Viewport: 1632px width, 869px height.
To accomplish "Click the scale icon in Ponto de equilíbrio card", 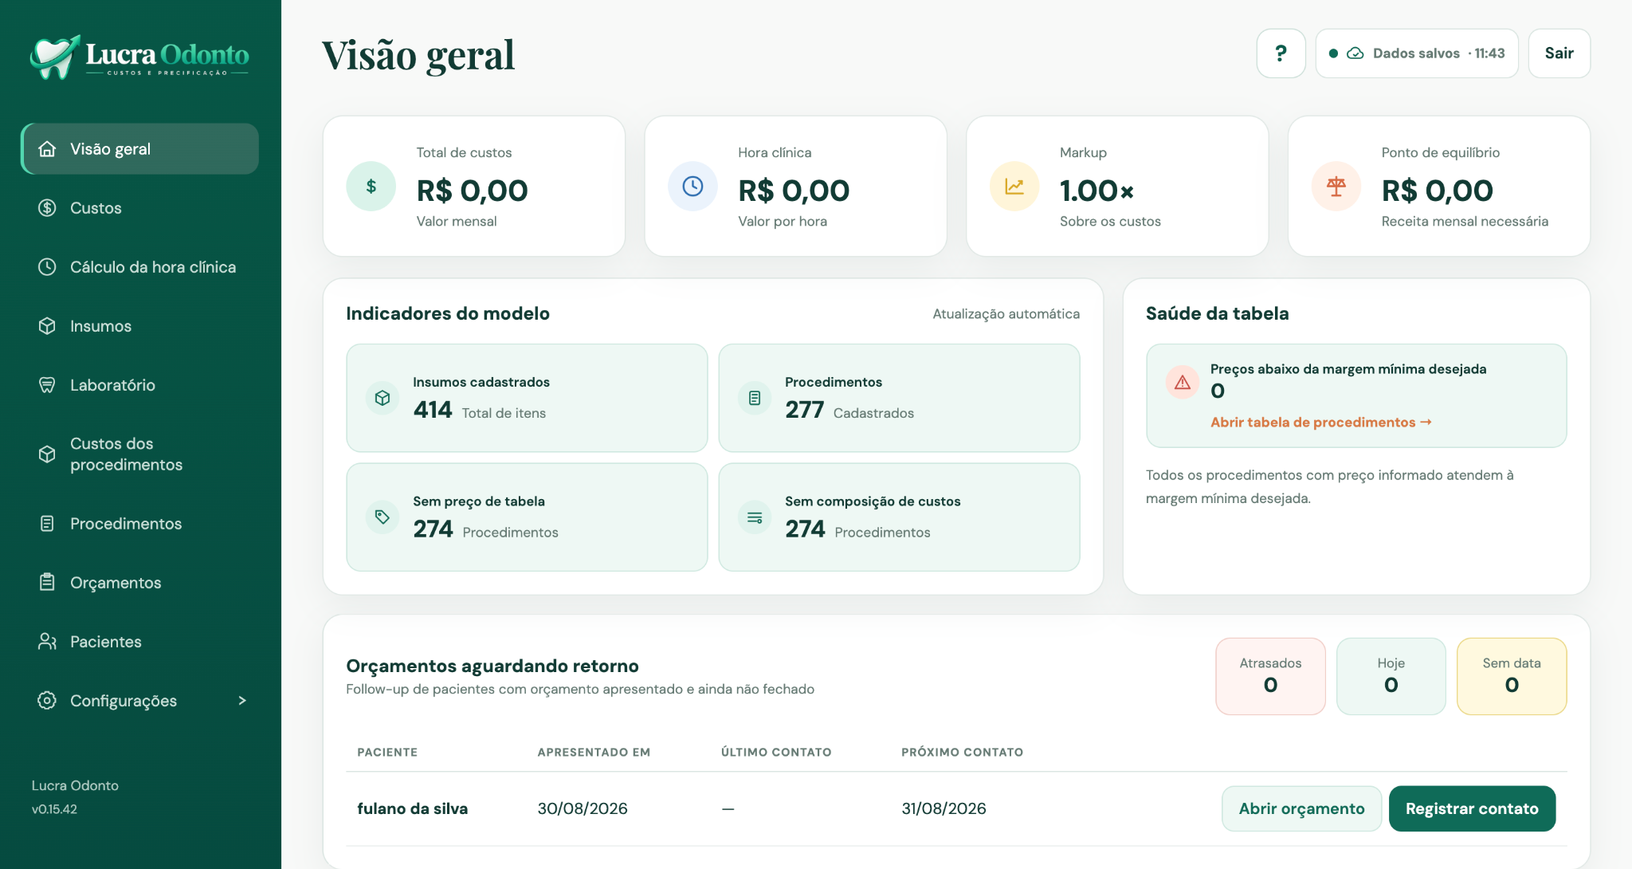I will point(1336,187).
